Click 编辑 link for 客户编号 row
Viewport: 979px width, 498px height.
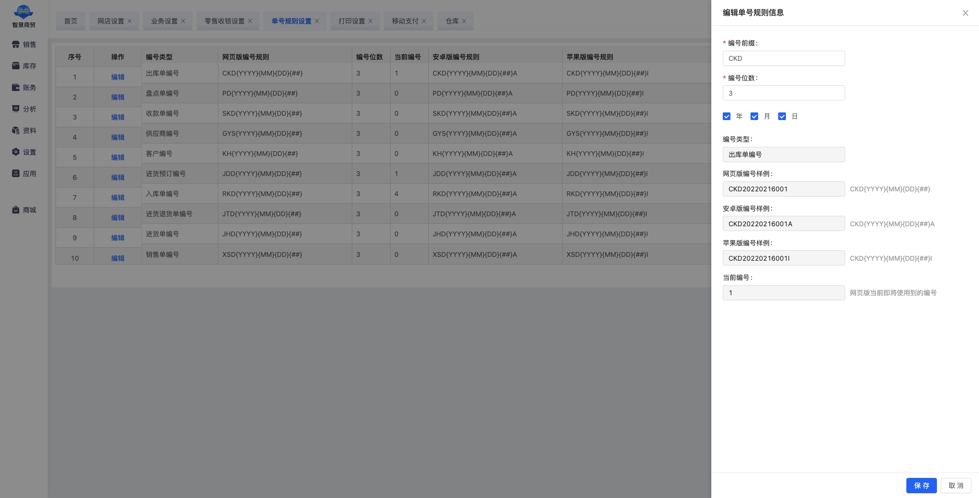click(118, 157)
